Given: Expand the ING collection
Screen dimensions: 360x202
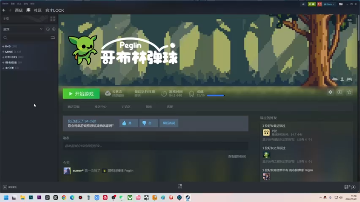Looking at the screenshot, I should [x=9, y=46].
